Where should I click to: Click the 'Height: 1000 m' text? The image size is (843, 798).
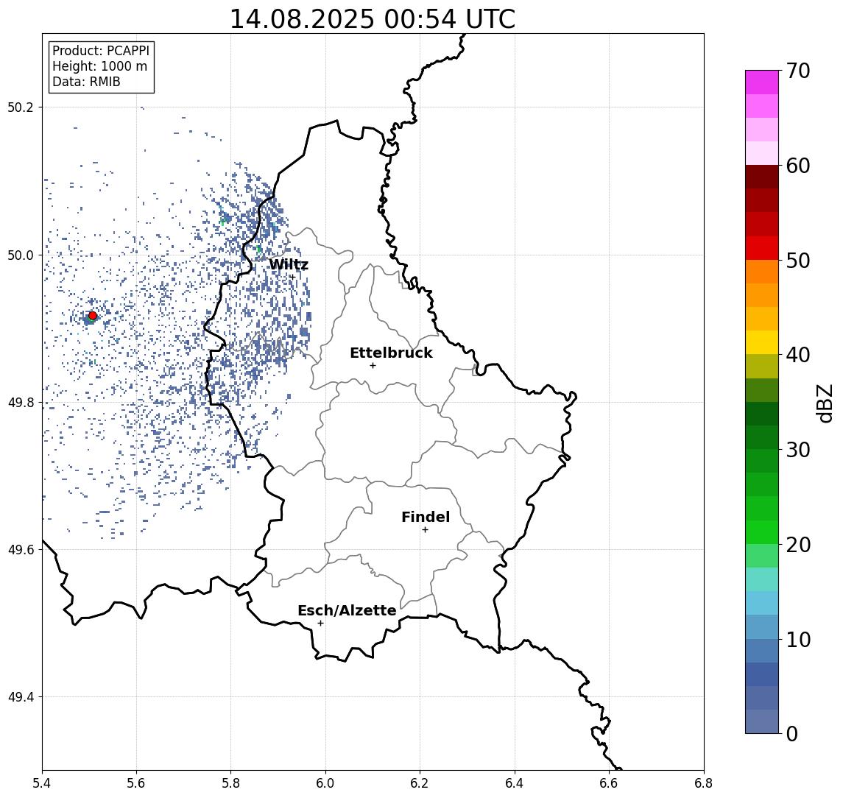tap(99, 66)
